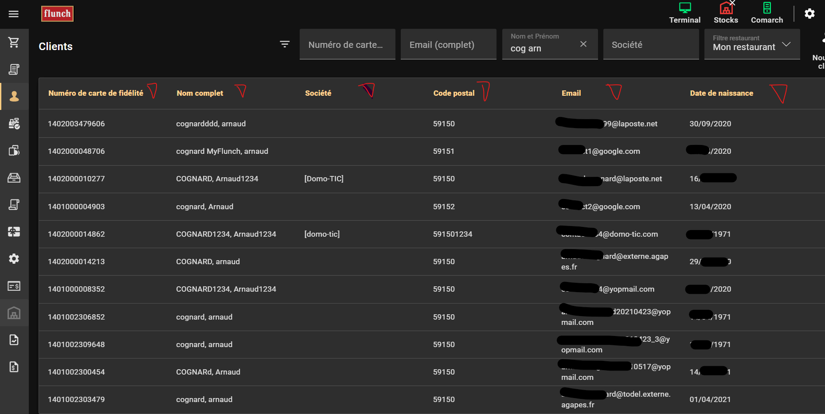Click the [Domo-TIC] company cell

[324, 179]
